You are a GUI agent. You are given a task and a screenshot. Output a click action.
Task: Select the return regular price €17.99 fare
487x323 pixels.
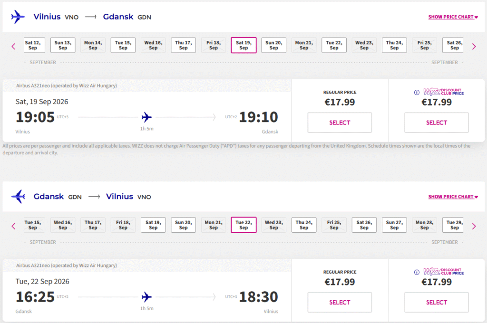(x=340, y=303)
